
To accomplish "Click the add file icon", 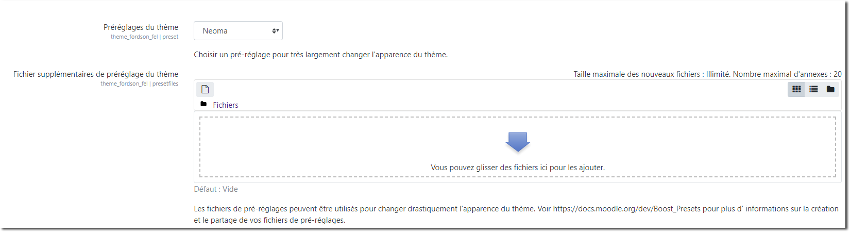I will (x=205, y=89).
